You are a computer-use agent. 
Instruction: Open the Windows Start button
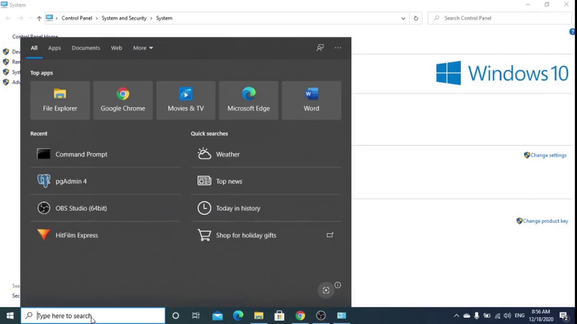coord(10,316)
